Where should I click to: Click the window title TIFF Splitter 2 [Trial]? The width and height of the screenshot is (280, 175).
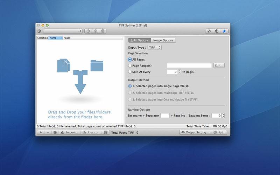pyautogui.click(x=133, y=25)
